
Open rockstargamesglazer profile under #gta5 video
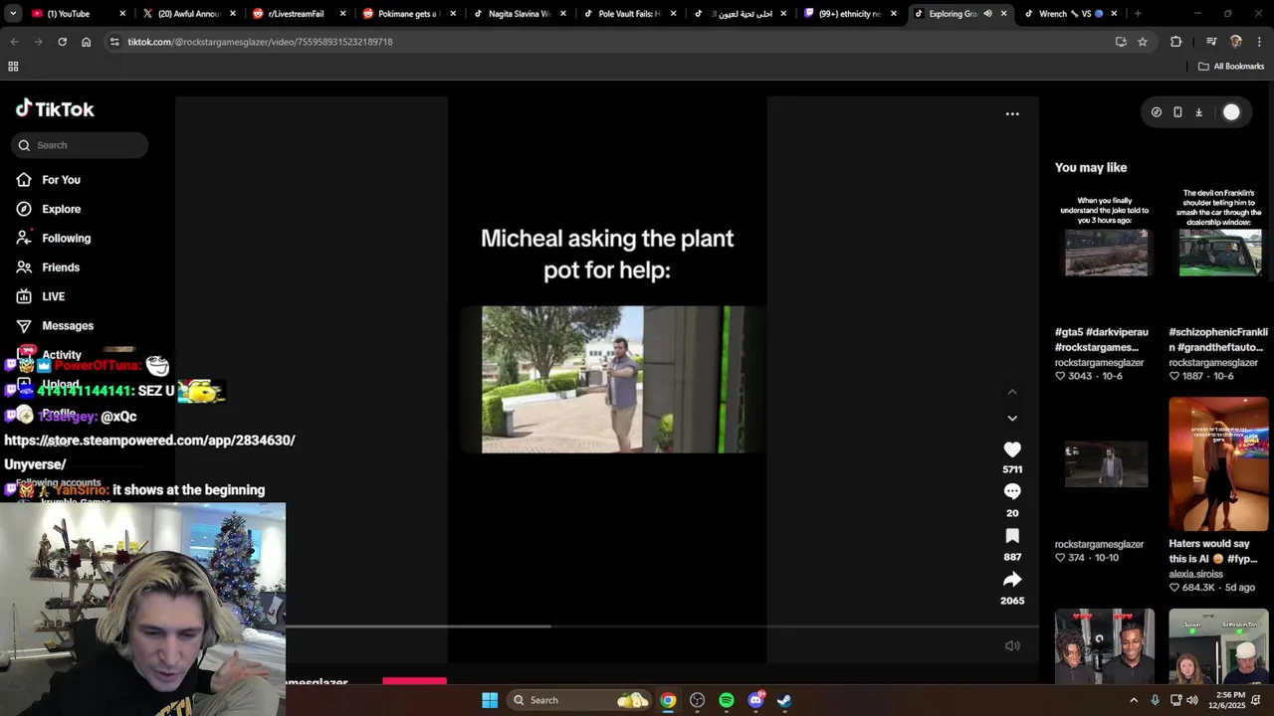click(1099, 363)
